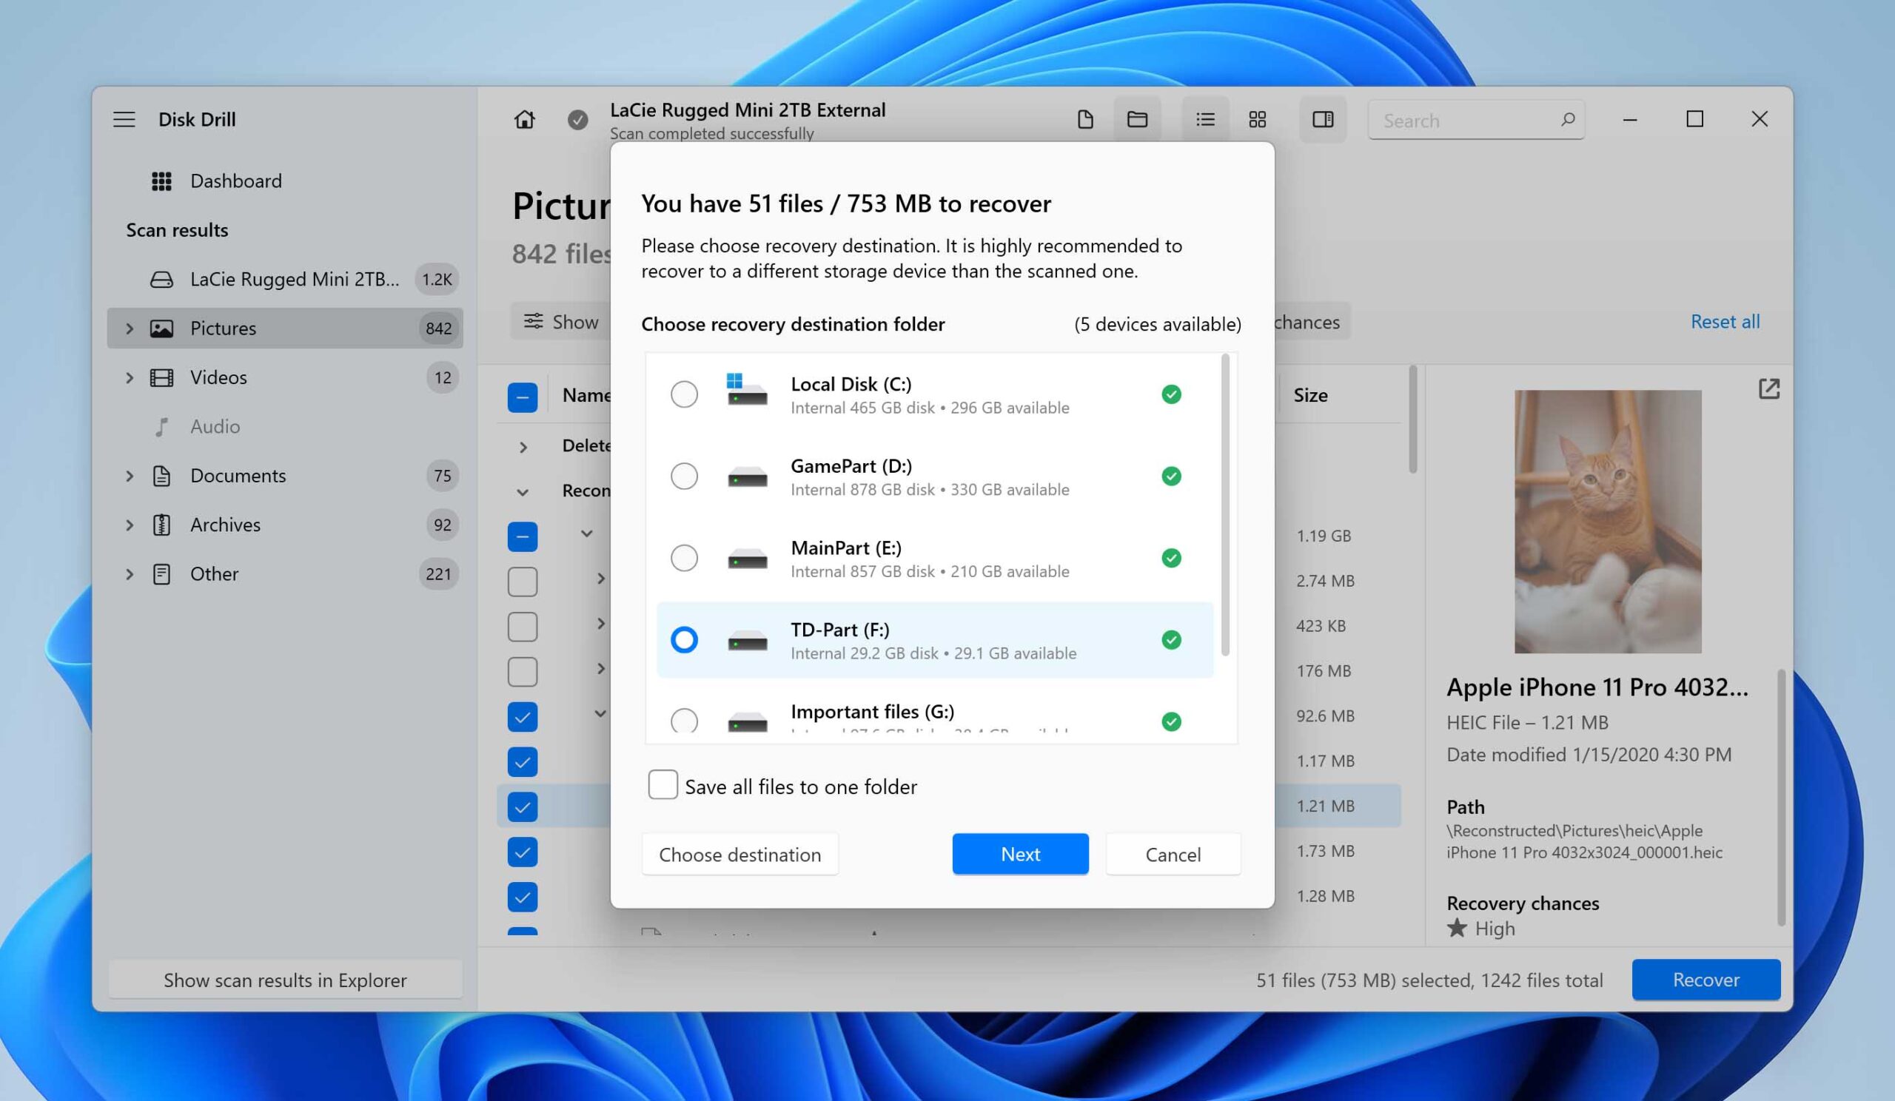Click the Pictures category icon
Image resolution: width=1895 pixels, height=1101 pixels.
(161, 329)
